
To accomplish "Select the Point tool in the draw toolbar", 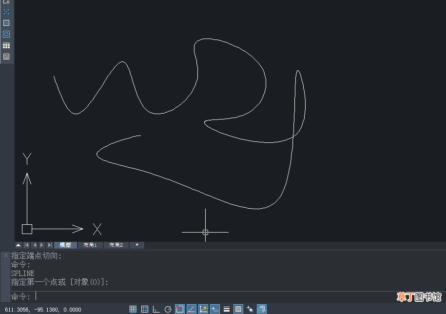I will coord(6,12).
